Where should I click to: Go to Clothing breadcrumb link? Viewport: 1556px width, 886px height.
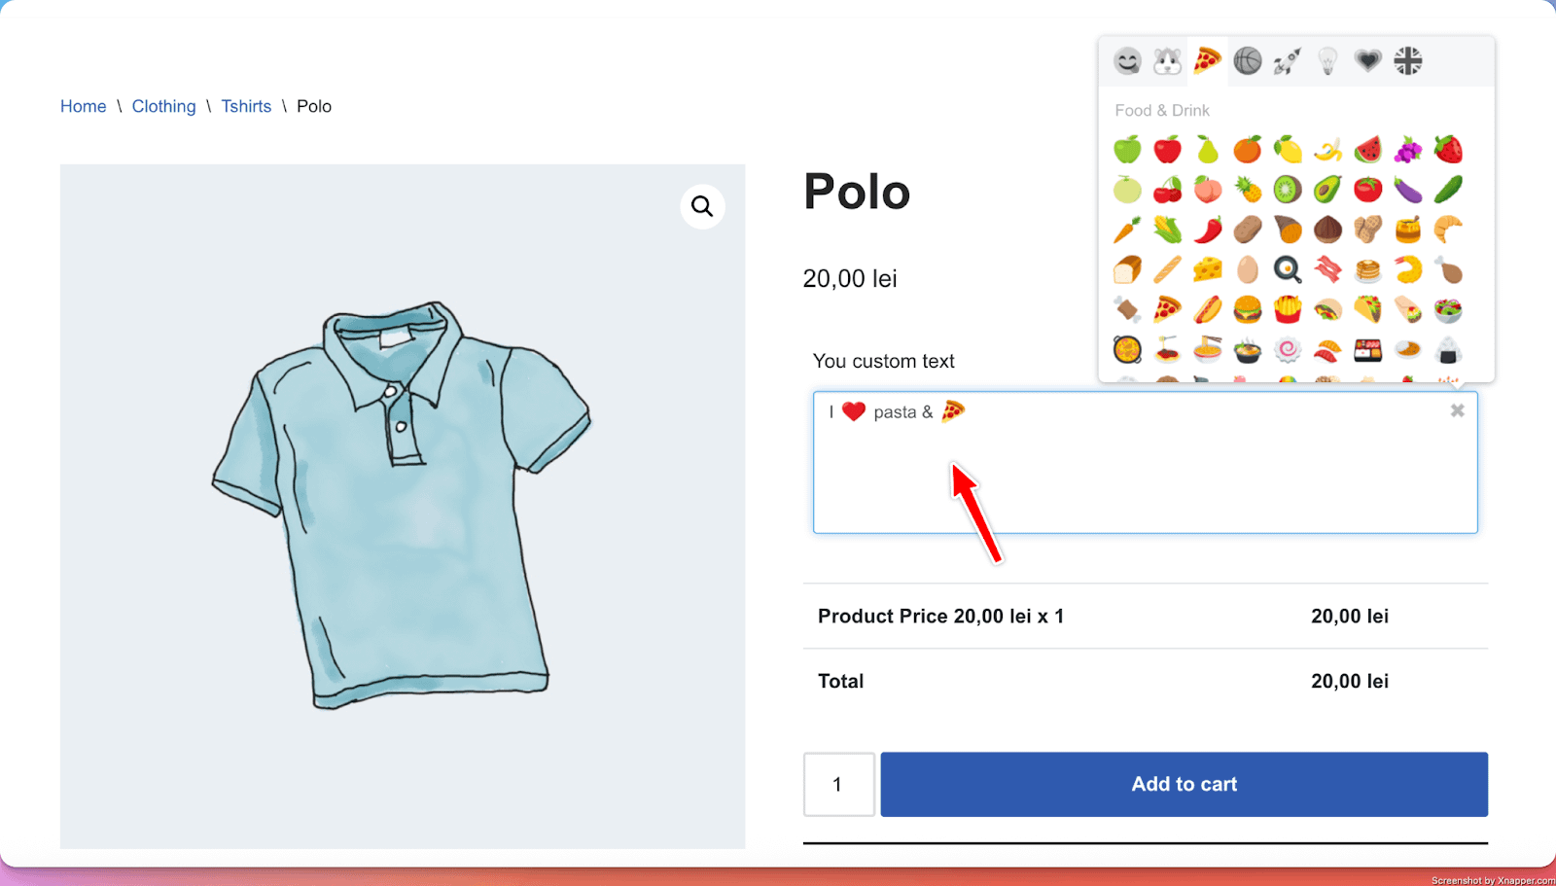click(x=163, y=106)
